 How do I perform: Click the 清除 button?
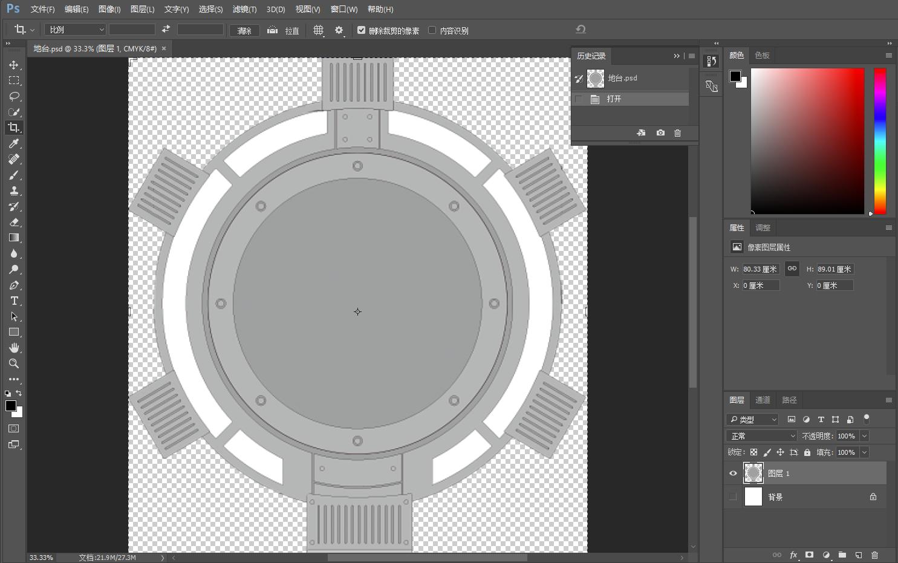click(244, 30)
